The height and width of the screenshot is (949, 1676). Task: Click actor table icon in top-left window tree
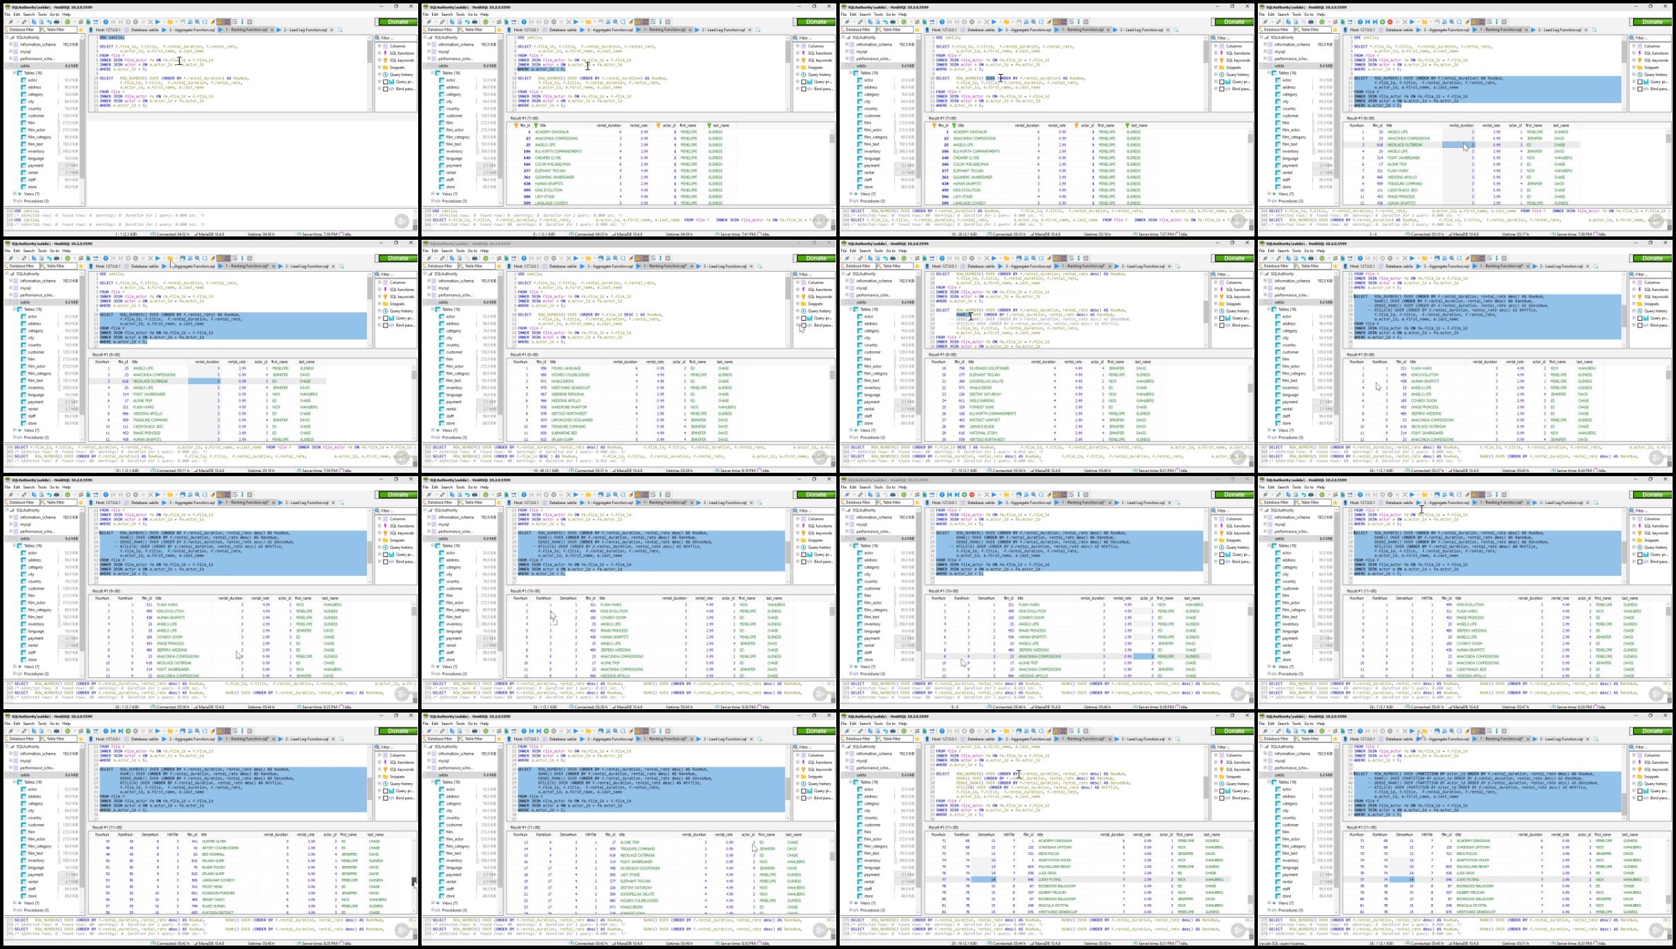(x=24, y=80)
